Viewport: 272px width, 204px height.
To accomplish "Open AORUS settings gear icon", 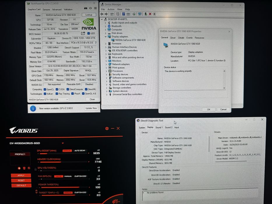I will coord(107,128).
